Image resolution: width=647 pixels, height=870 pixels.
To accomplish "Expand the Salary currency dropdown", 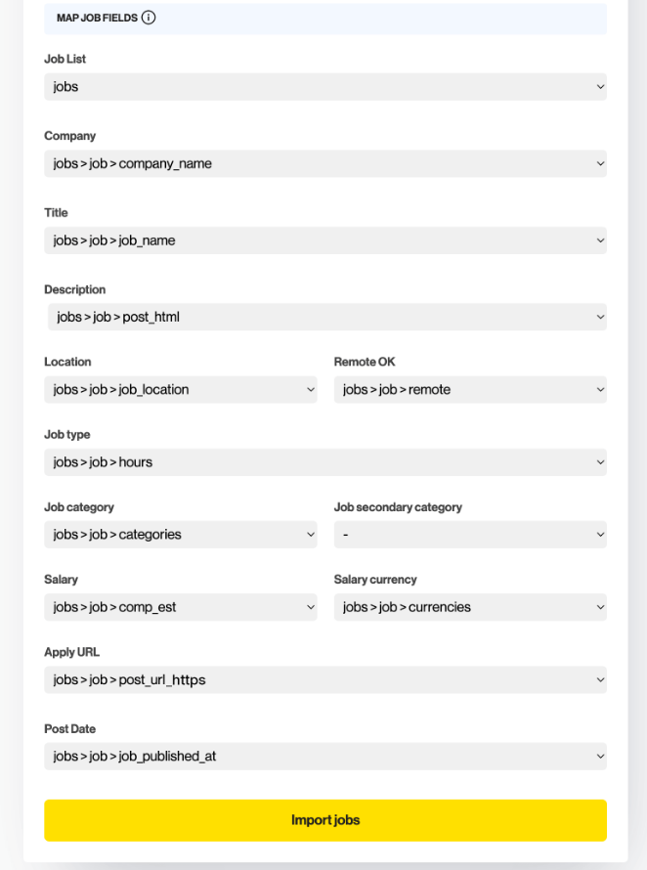I will pos(470,607).
